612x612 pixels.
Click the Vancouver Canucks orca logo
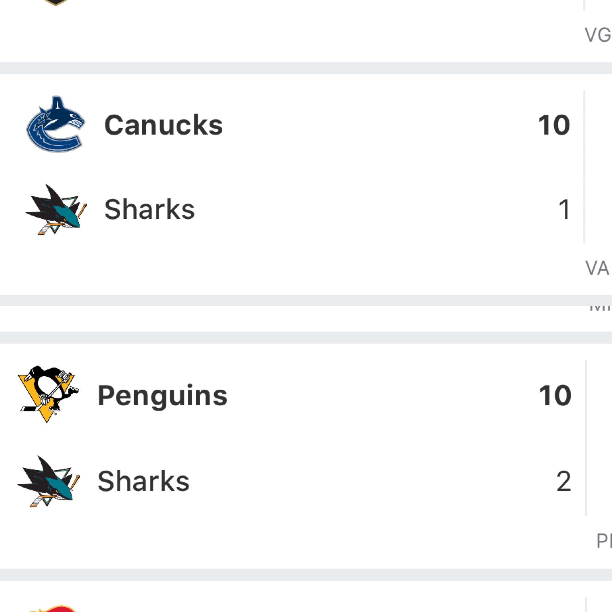(56, 124)
